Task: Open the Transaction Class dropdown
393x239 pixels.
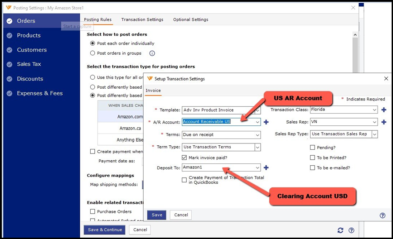Action: pos(374,110)
